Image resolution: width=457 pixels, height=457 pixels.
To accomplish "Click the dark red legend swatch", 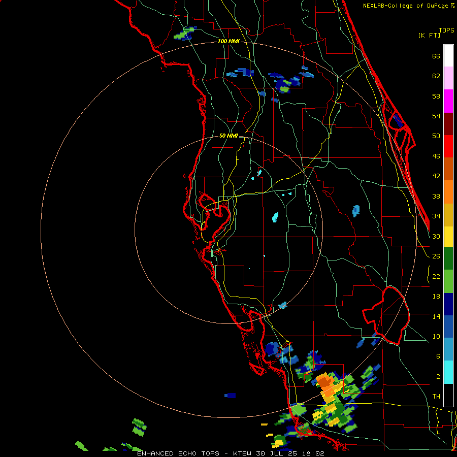I will [x=448, y=124].
